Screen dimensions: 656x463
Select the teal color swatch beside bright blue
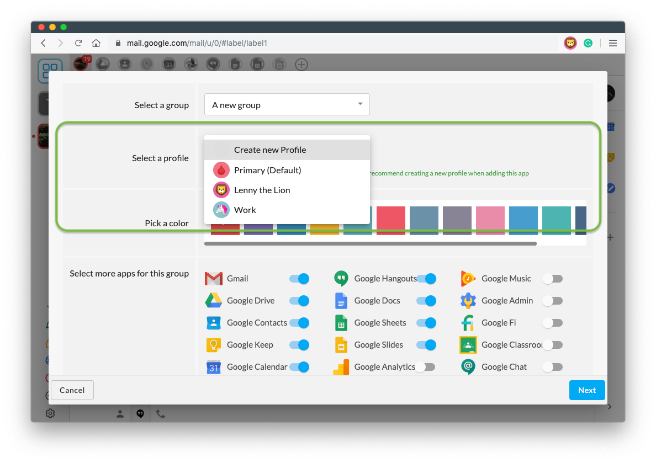(x=557, y=220)
